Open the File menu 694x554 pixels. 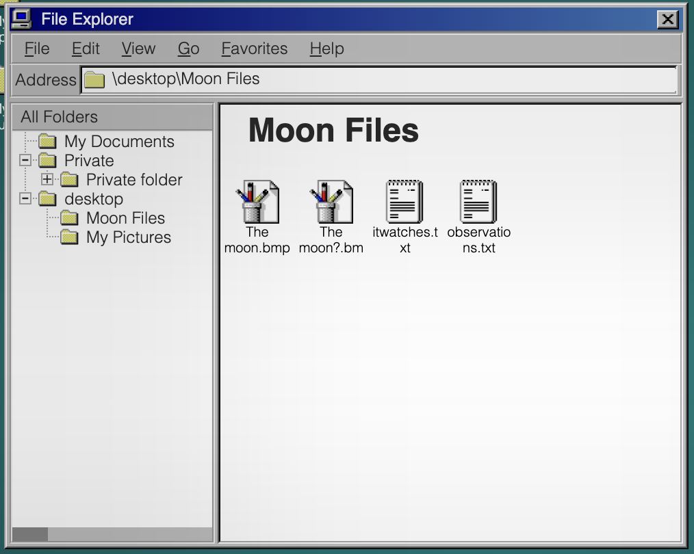[37, 49]
